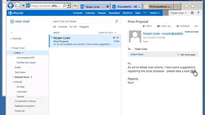
Task: Collapse the Noam Liran mailbox tree
Action: pos(12,48)
